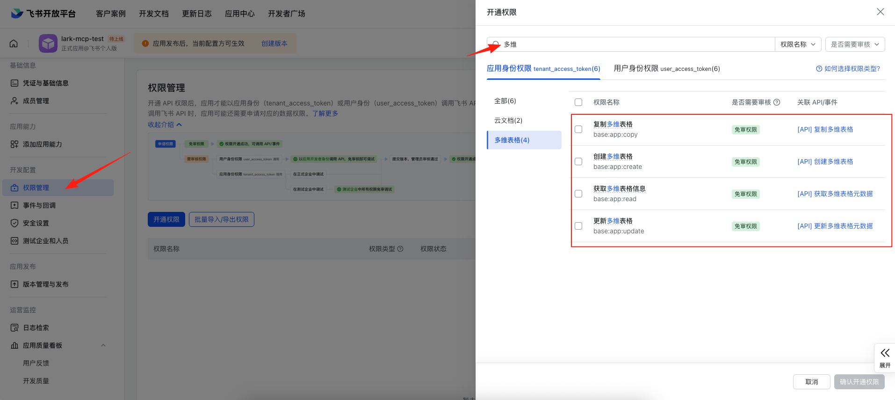Click the home icon in breadcrumb bar
Screen dimensions: 895x400
(14, 43)
